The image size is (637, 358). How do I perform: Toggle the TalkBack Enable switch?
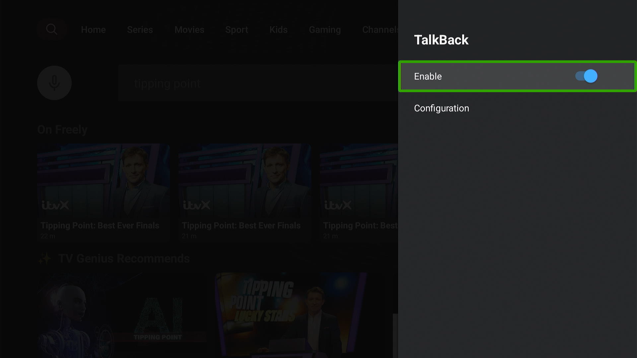pos(586,76)
